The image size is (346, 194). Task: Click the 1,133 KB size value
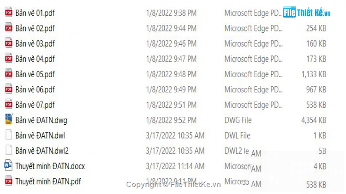coord(314,74)
